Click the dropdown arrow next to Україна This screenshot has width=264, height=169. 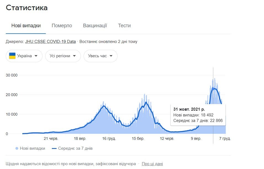point(36,56)
